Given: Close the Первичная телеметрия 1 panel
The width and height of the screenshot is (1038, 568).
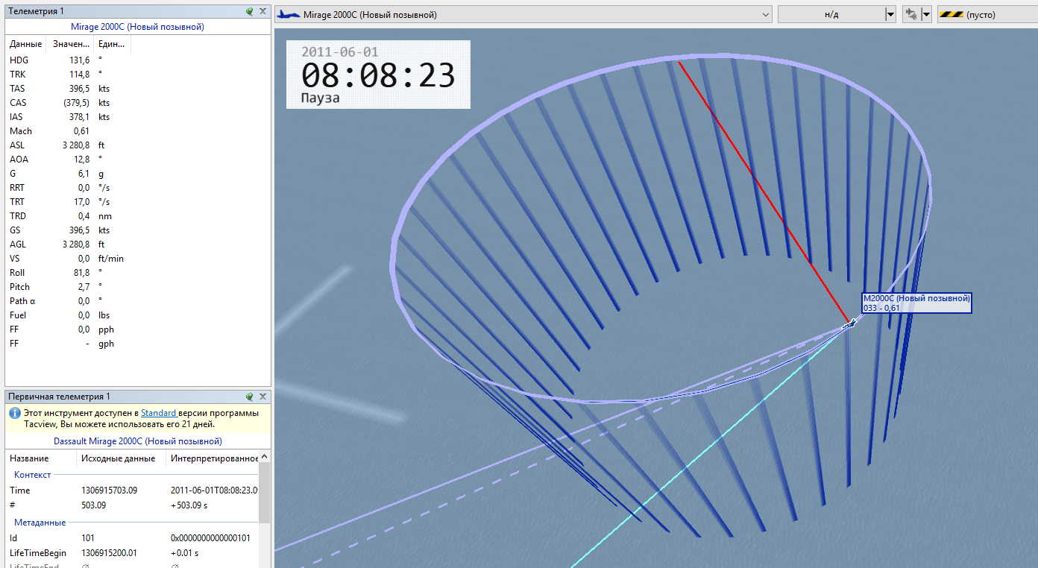Looking at the screenshot, I should click(262, 397).
